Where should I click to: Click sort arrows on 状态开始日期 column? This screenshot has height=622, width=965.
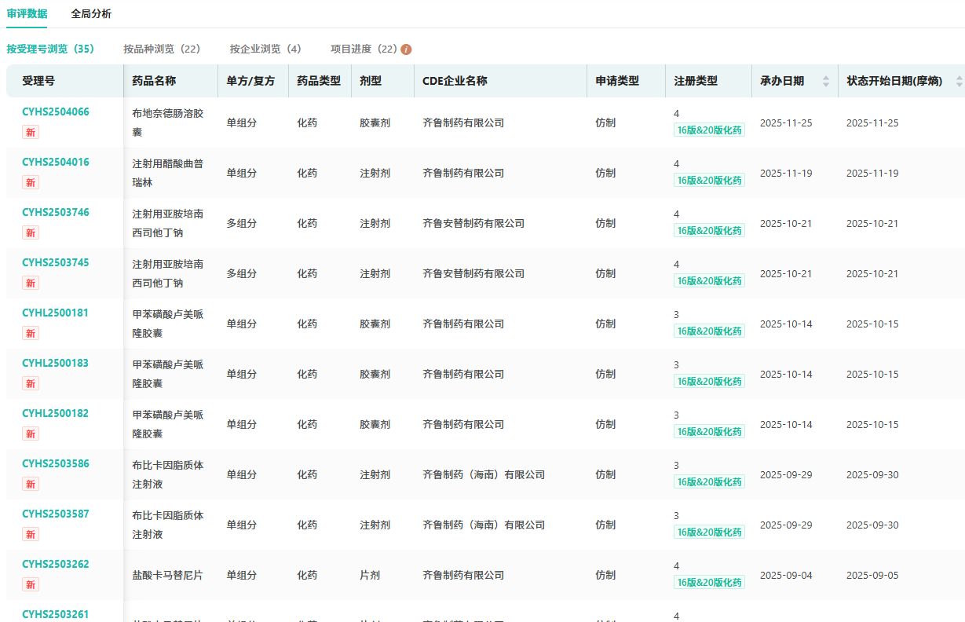click(x=959, y=81)
